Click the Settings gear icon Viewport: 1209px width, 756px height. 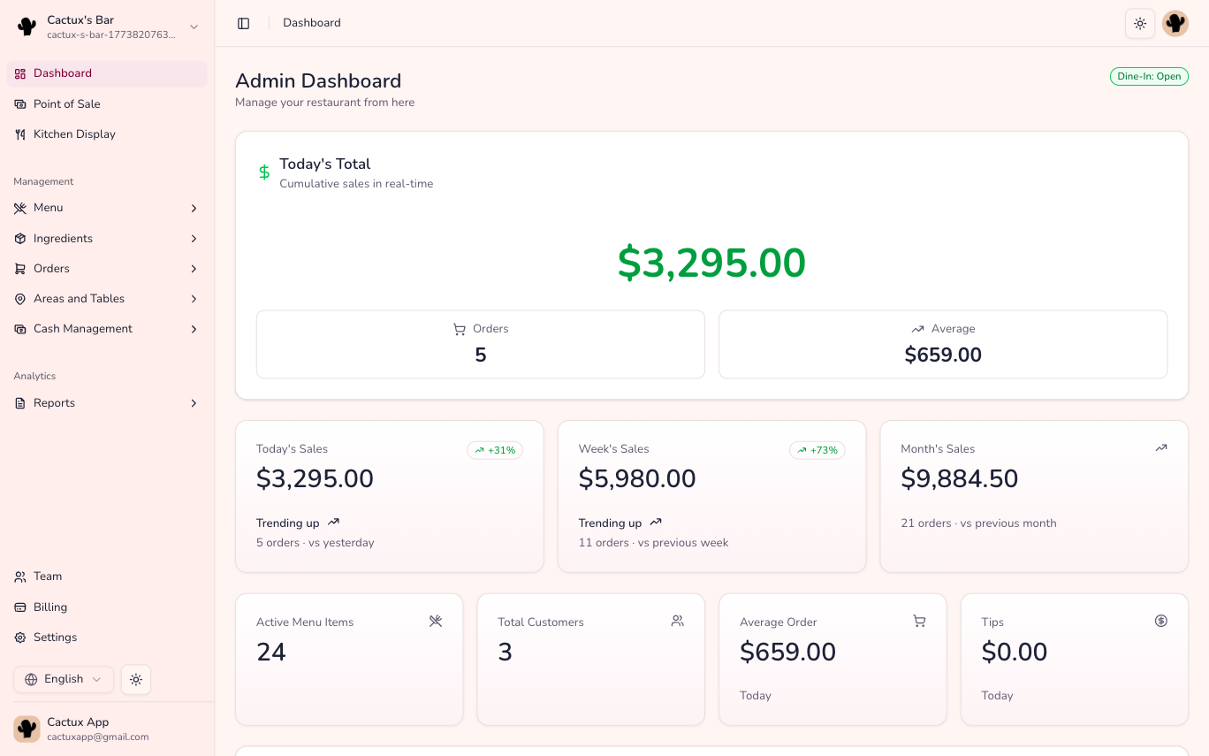[x=20, y=638]
